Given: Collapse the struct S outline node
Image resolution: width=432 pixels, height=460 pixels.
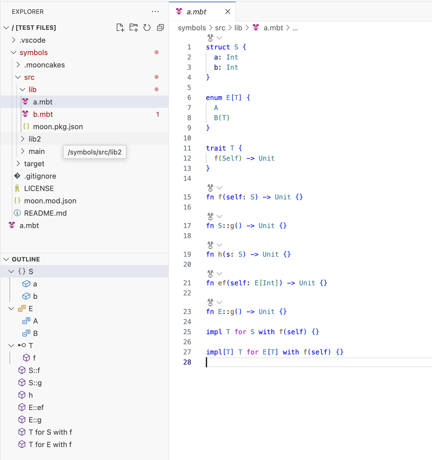Looking at the screenshot, I should coord(11,272).
